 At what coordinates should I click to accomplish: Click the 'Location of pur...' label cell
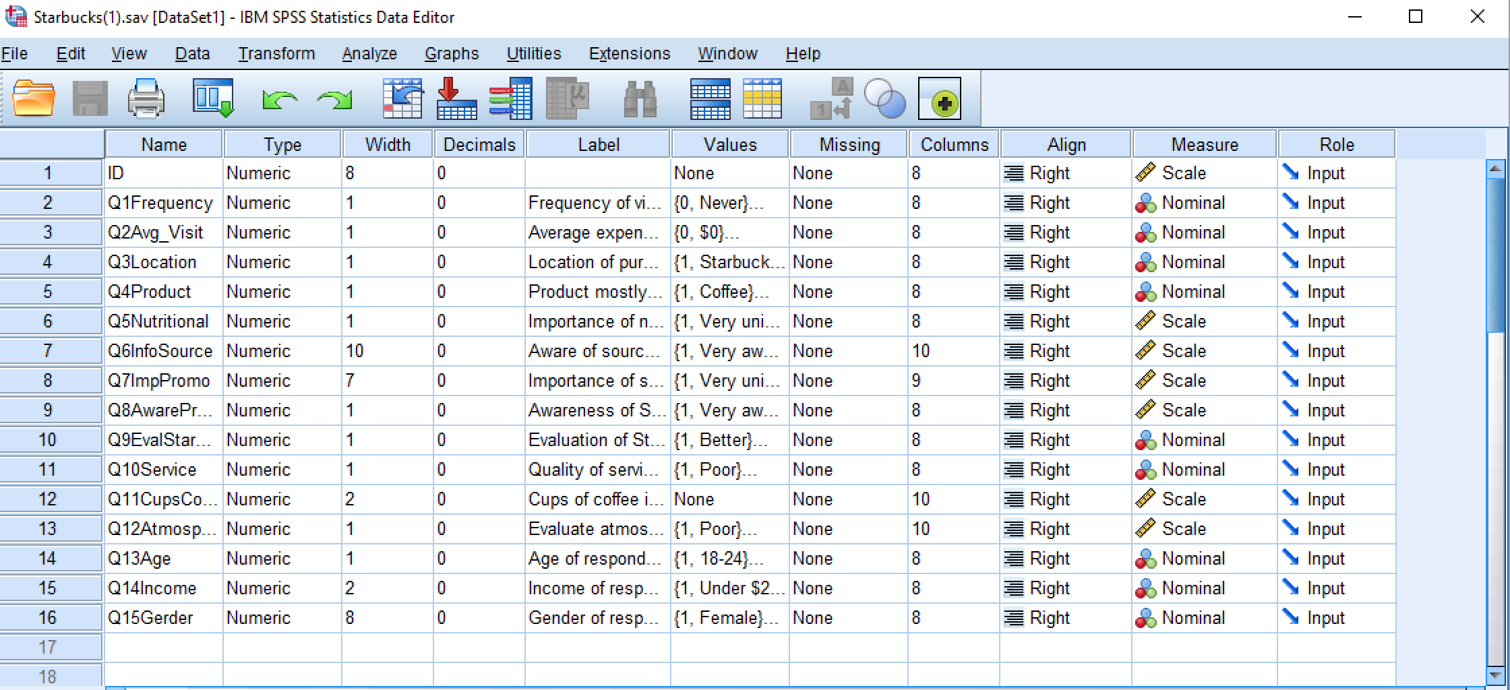[598, 262]
